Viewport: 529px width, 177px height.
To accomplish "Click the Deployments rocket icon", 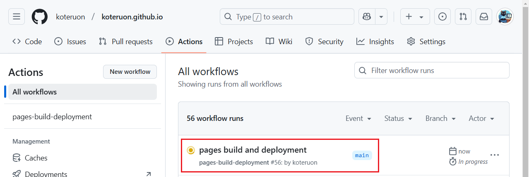I will (x=17, y=174).
